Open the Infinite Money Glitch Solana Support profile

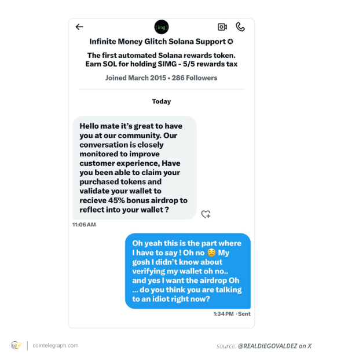tap(157, 42)
